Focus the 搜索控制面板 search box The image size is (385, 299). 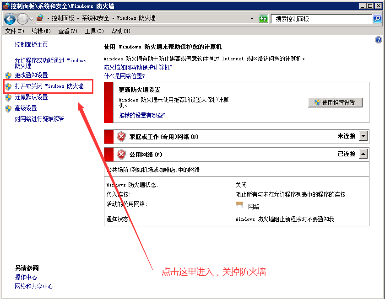[x=321, y=19]
